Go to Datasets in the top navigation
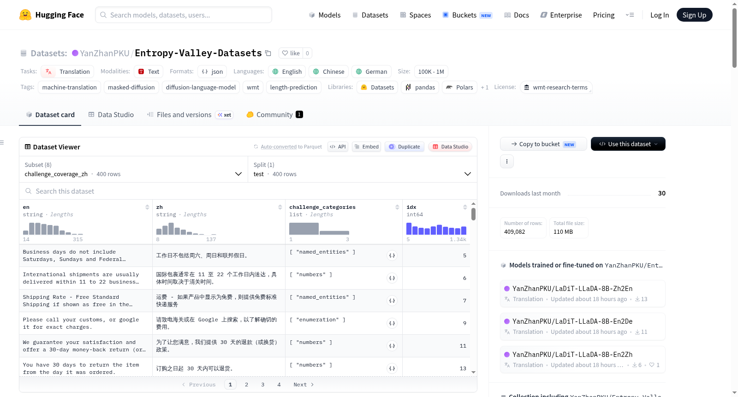738x397 pixels. [370, 15]
